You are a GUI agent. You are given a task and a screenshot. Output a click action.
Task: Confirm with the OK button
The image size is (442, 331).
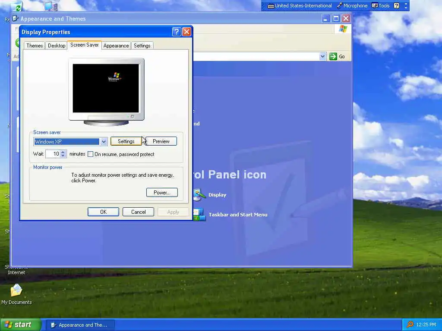103,212
